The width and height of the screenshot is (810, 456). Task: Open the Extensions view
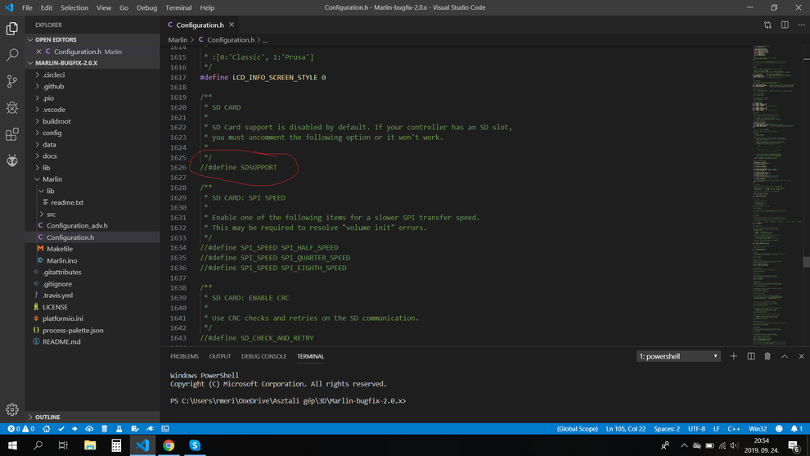[x=12, y=134]
